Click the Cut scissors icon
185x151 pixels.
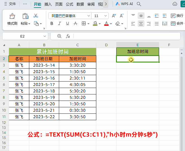pyautogui.click(x=36, y=16)
